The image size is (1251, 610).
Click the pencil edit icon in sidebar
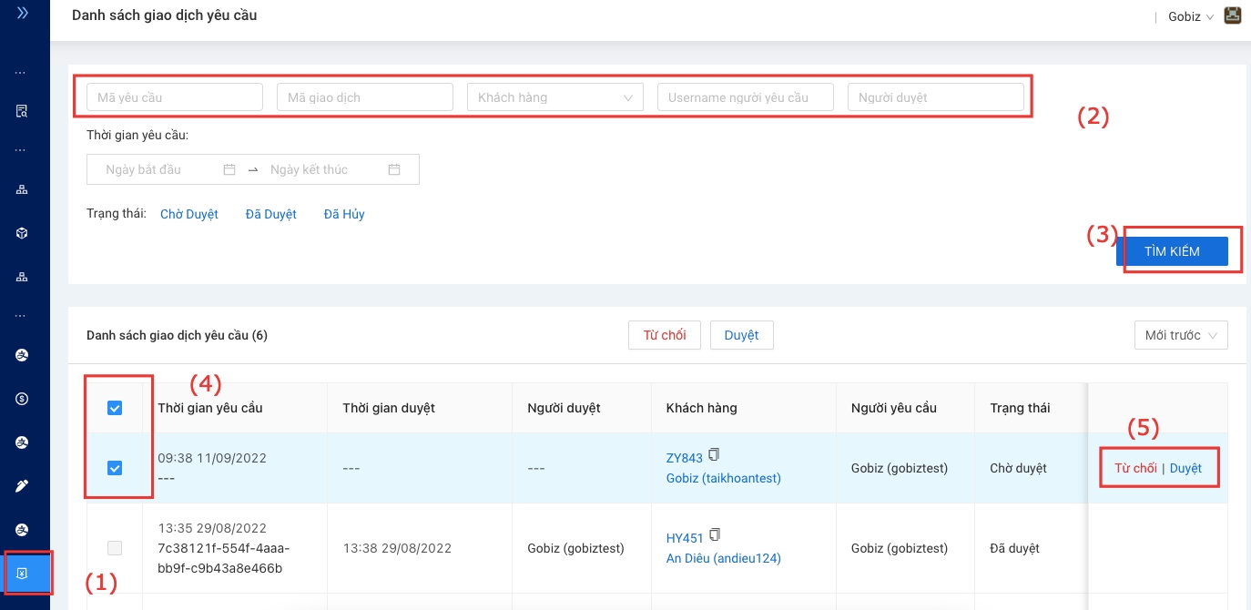[x=22, y=486]
